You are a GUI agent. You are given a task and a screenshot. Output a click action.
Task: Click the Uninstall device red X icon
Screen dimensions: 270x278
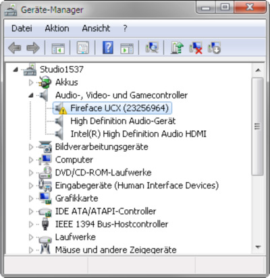pyautogui.click(x=196, y=48)
